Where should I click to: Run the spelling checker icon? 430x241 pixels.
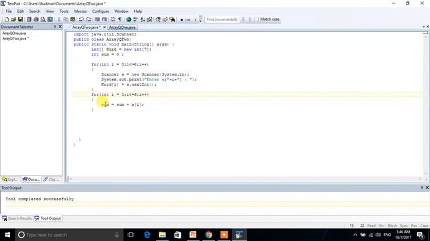point(136,19)
